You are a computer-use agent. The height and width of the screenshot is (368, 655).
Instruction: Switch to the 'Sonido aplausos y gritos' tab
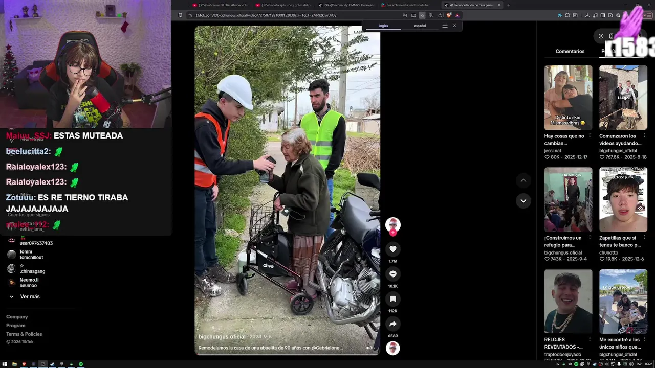point(283,5)
